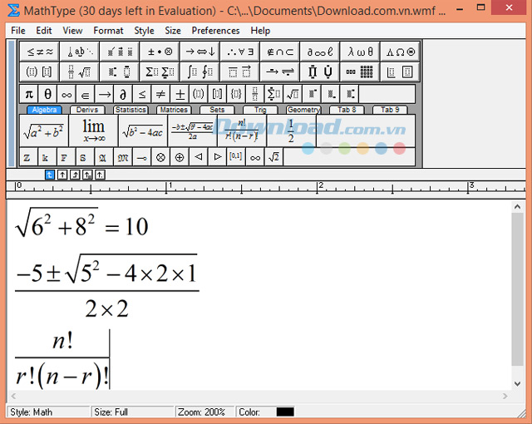
Task: Insert the circled times operator symbol
Action: 160,157
